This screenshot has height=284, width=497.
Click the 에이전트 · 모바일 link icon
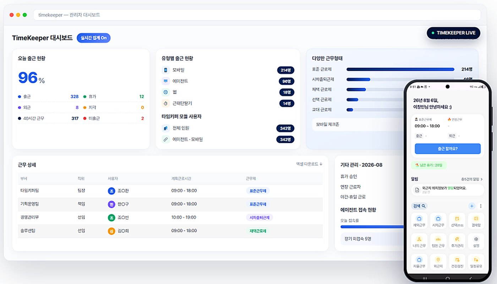tap(165, 139)
